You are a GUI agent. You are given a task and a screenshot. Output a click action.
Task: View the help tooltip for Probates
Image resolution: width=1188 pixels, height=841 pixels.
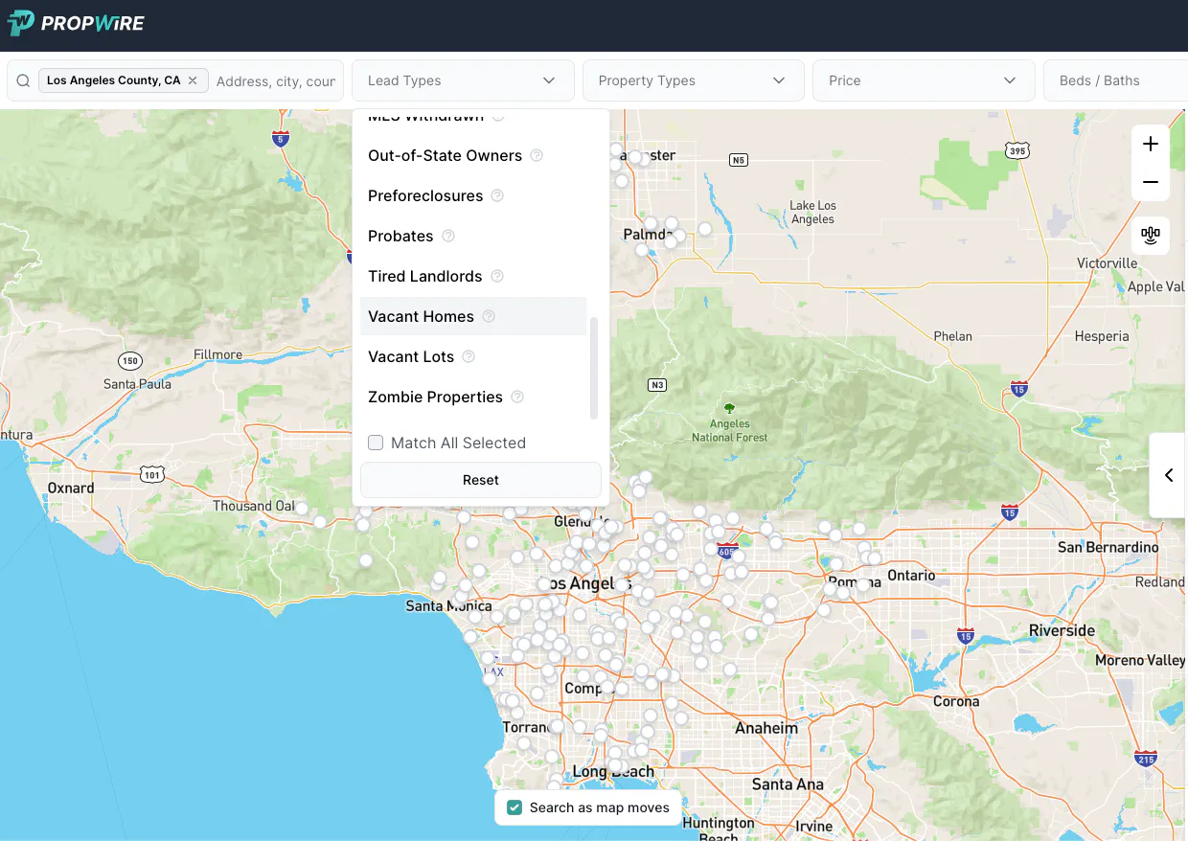447,236
